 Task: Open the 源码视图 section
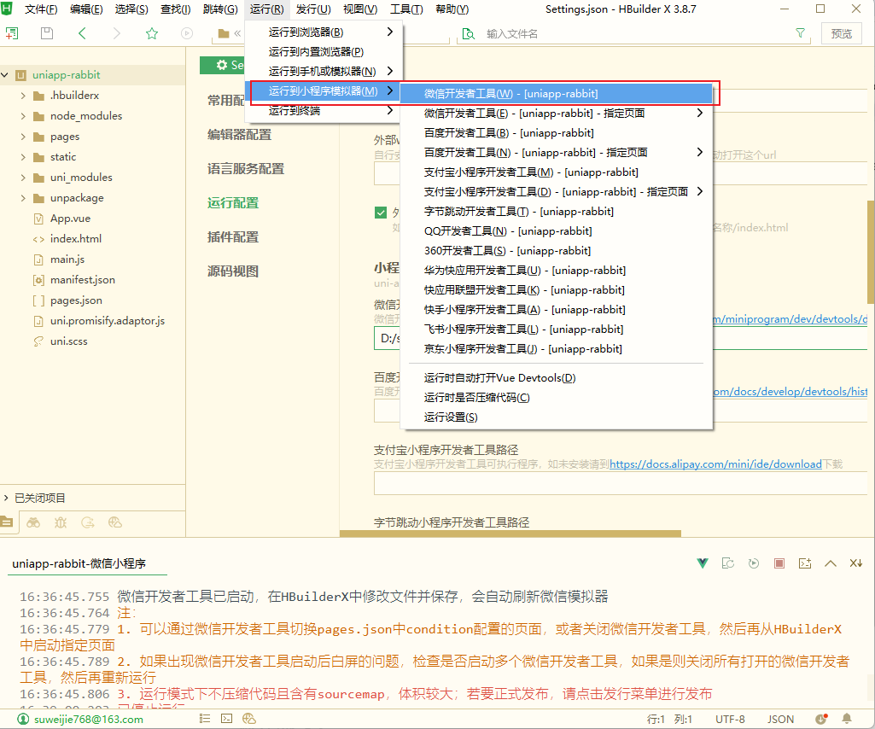[233, 271]
